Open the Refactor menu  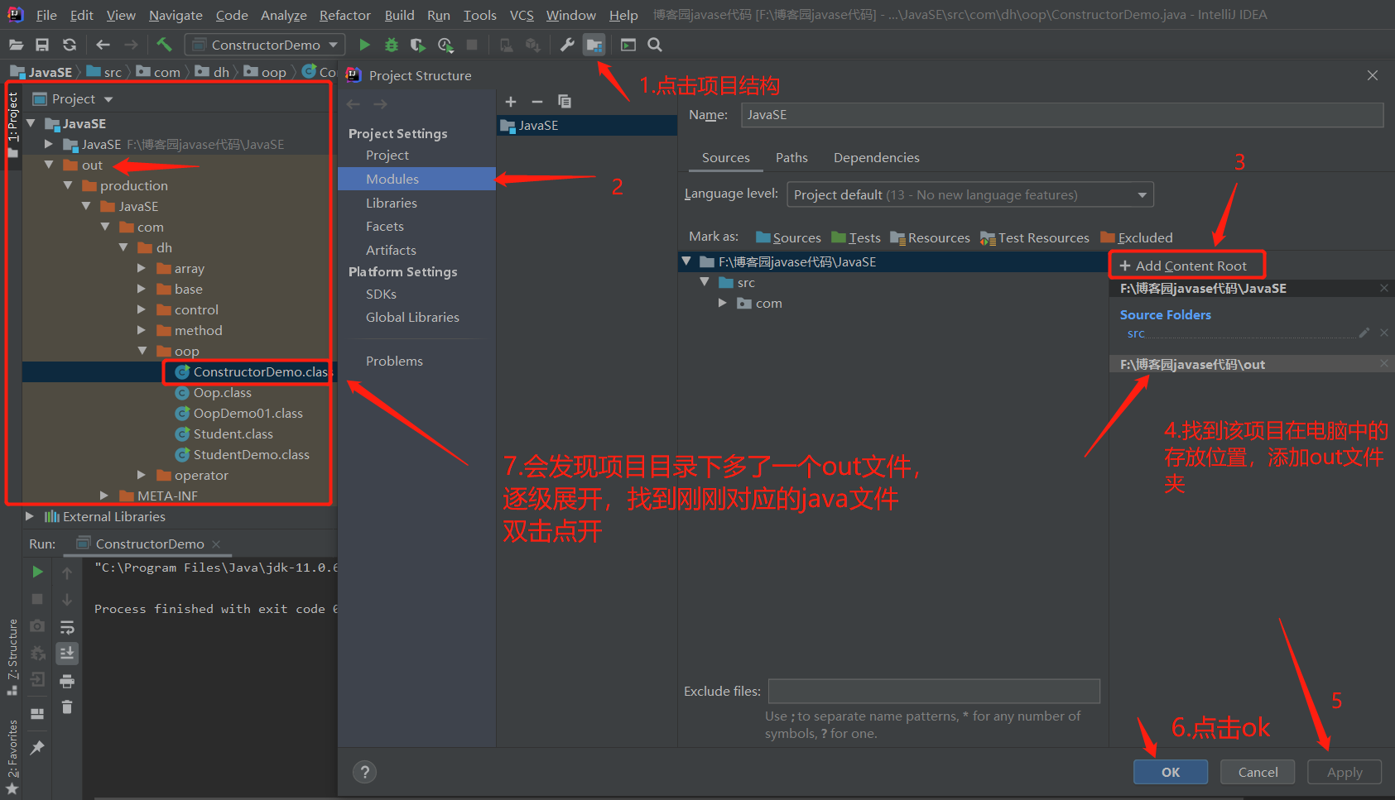point(344,15)
